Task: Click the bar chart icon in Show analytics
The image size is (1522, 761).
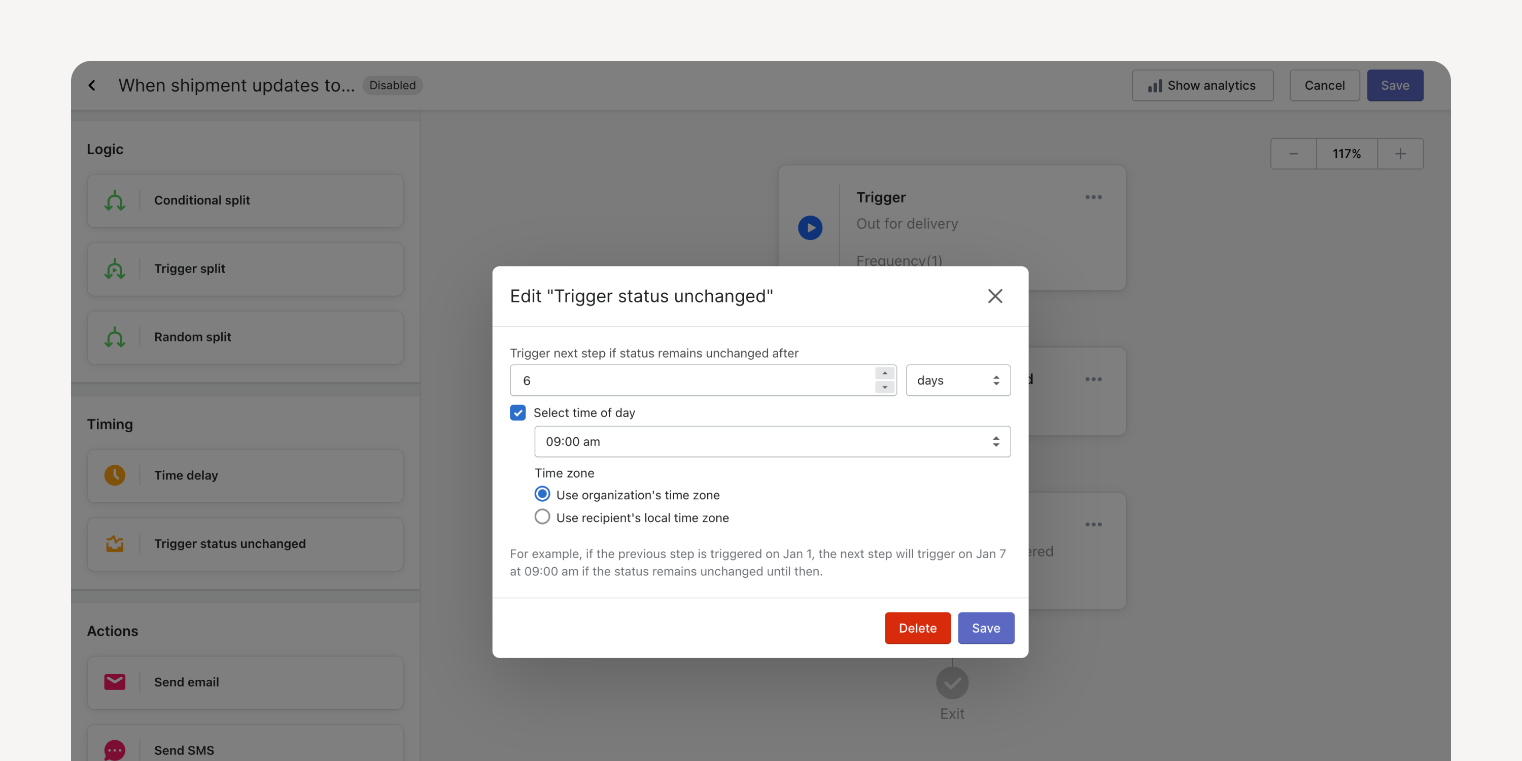Action: (x=1155, y=86)
